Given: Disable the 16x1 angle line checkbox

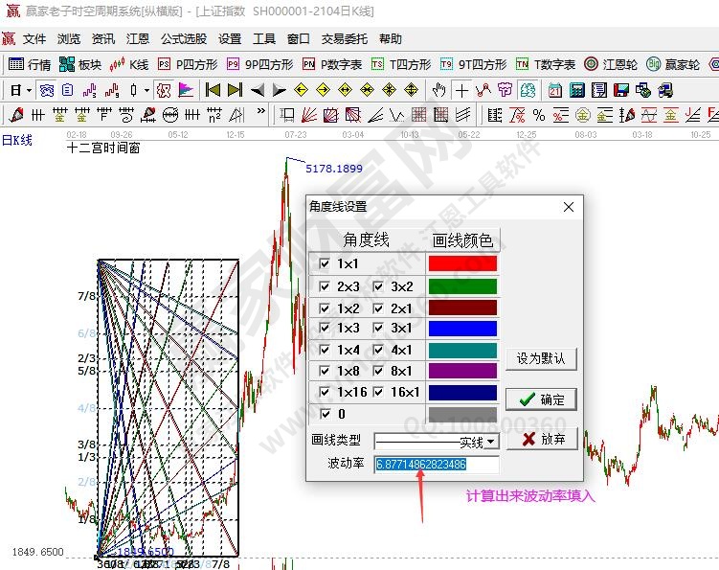Looking at the screenshot, I should click(x=378, y=392).
